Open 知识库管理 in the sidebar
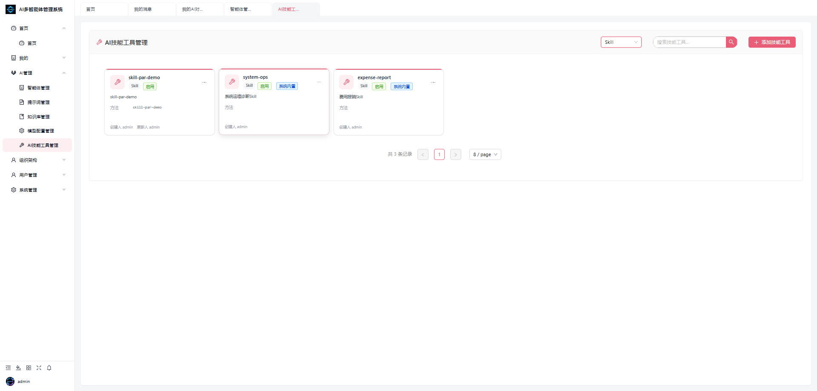This screenshot has height=391, width=817. click(x=37, y=117)
